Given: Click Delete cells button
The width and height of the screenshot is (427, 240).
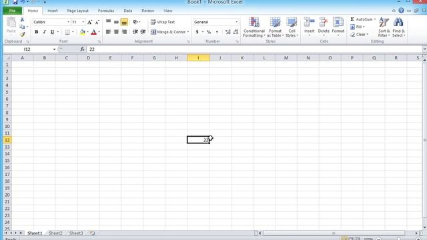Looking at the screenshot, I should click(x=324, y=27).
